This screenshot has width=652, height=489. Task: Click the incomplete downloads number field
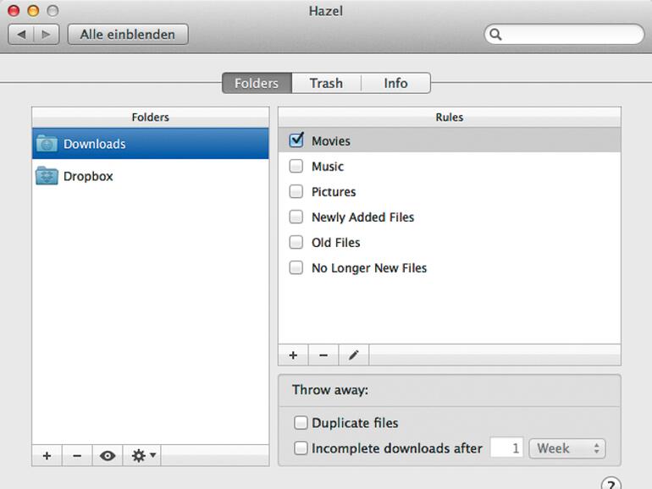(507, 448)
